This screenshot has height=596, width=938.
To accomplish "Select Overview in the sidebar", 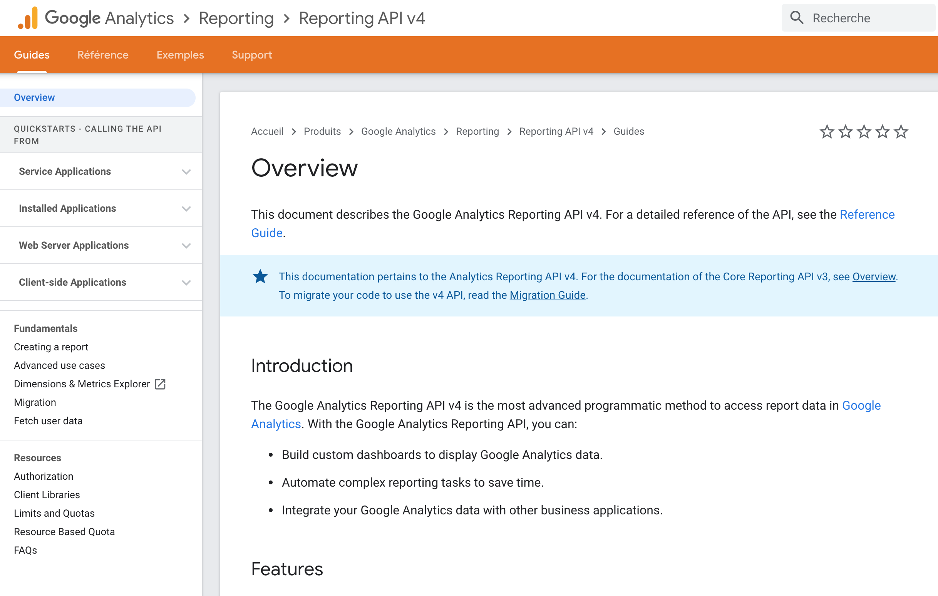I will pos(97,97).
